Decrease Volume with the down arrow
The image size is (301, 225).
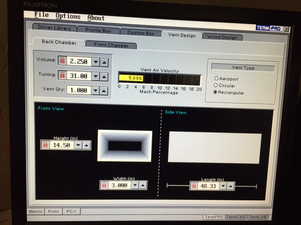(96, 62)
